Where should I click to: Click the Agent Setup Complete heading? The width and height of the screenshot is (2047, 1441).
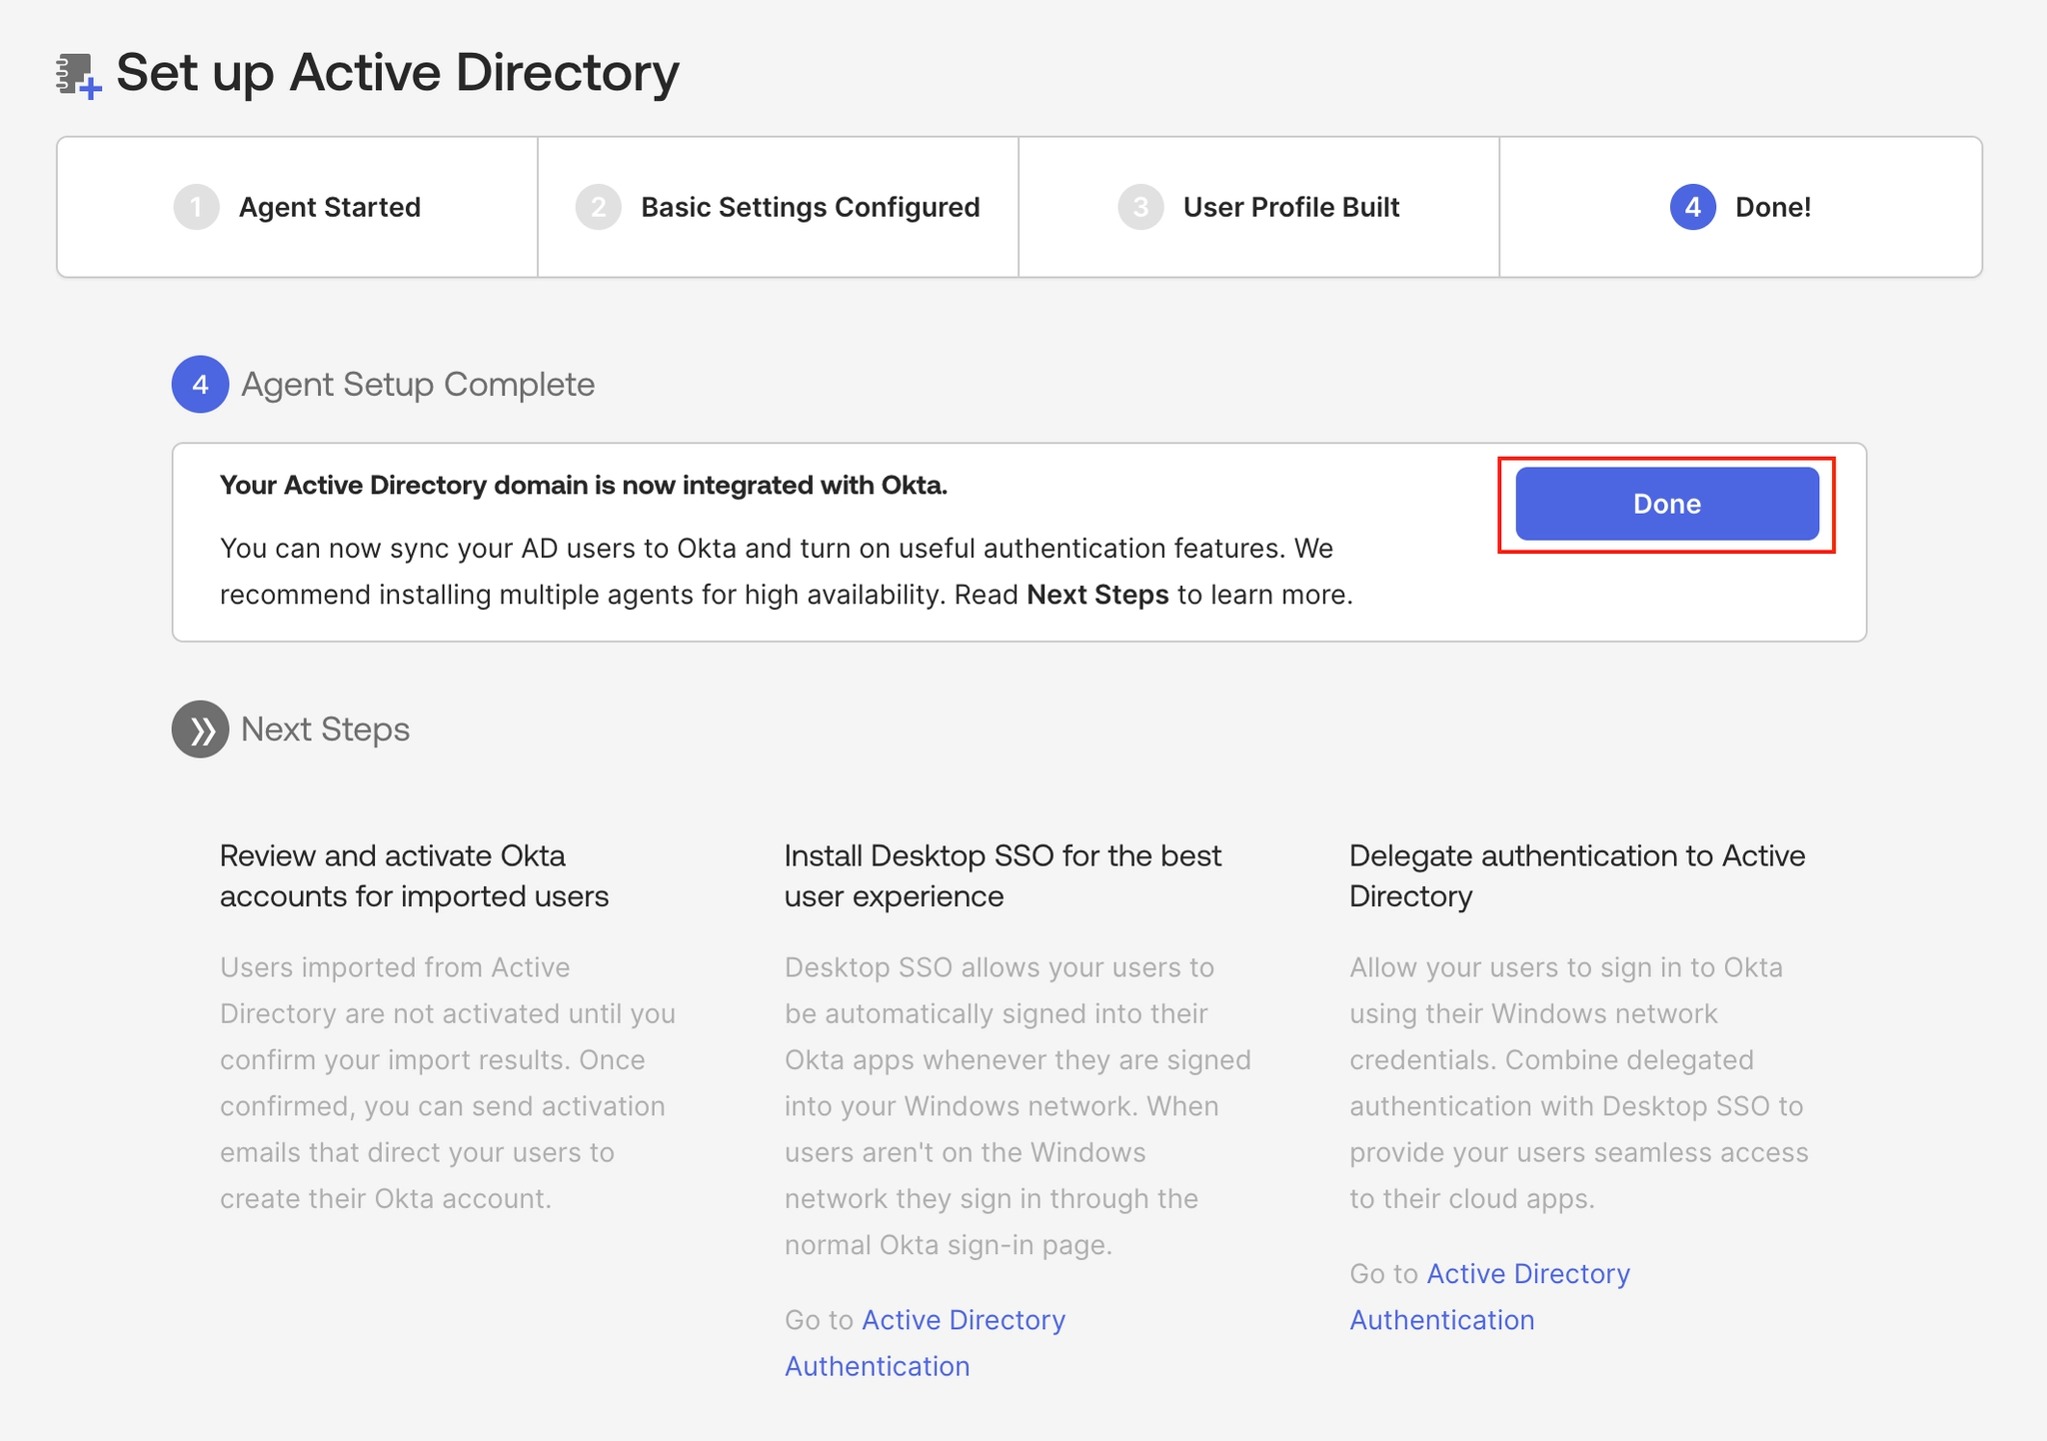[418, 385]
